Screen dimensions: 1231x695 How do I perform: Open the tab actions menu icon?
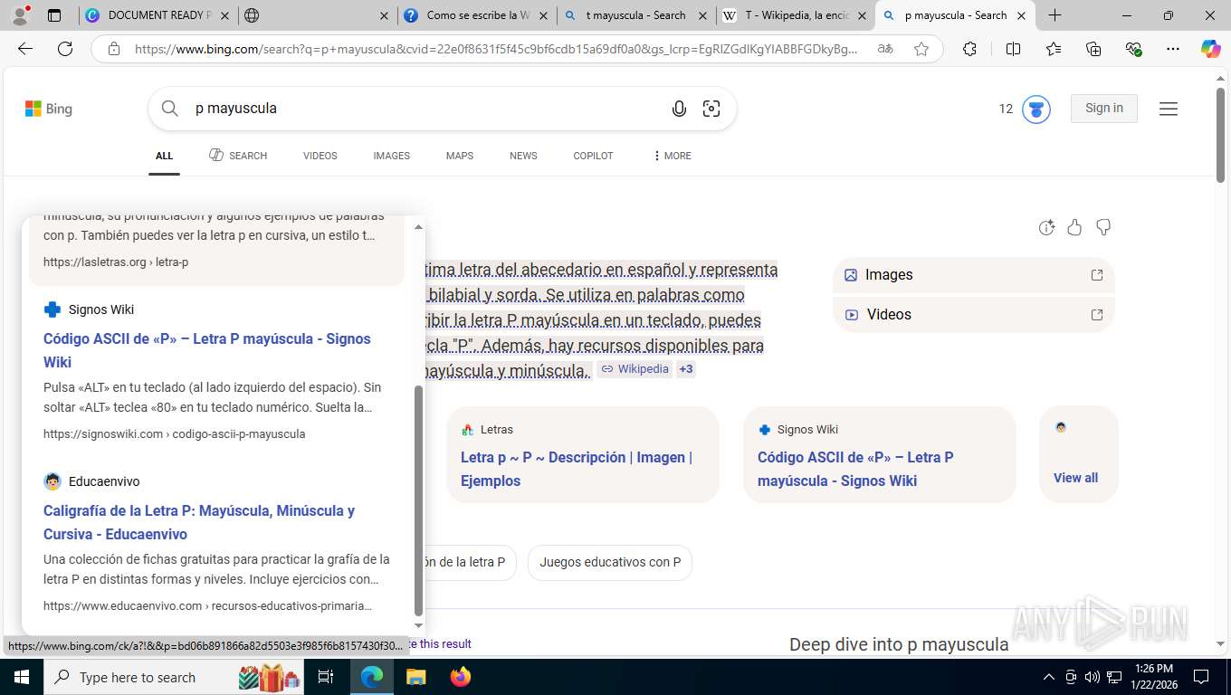[x=54, y=15]
